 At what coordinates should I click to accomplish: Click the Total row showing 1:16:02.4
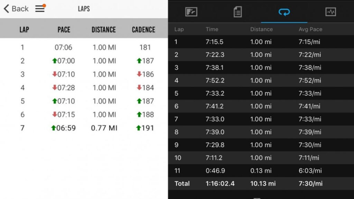(x=261, y=183)
